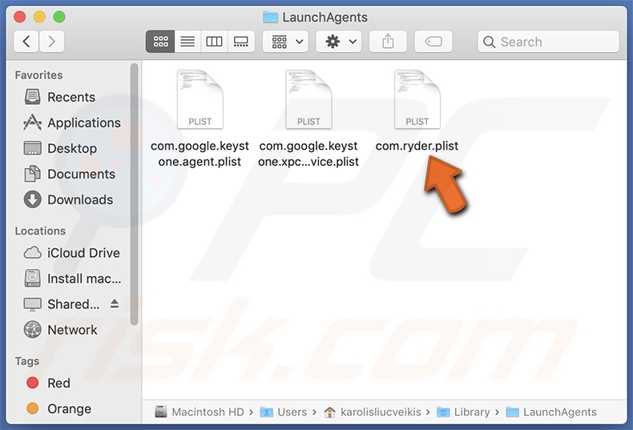Click the Locations section header
The height and width of the screenshot is (430, 633).
(40, 231)
